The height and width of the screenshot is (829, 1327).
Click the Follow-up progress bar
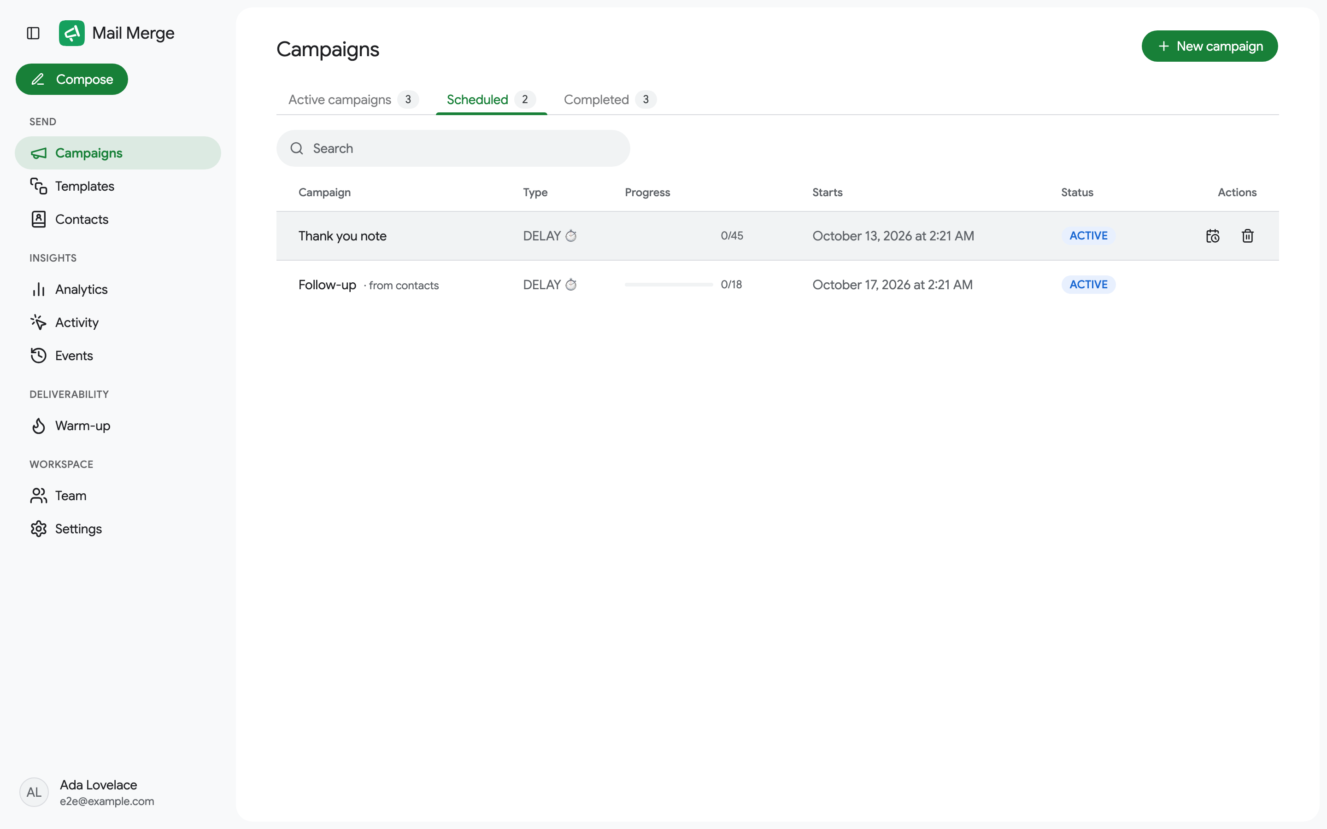[x=669, y=285]
